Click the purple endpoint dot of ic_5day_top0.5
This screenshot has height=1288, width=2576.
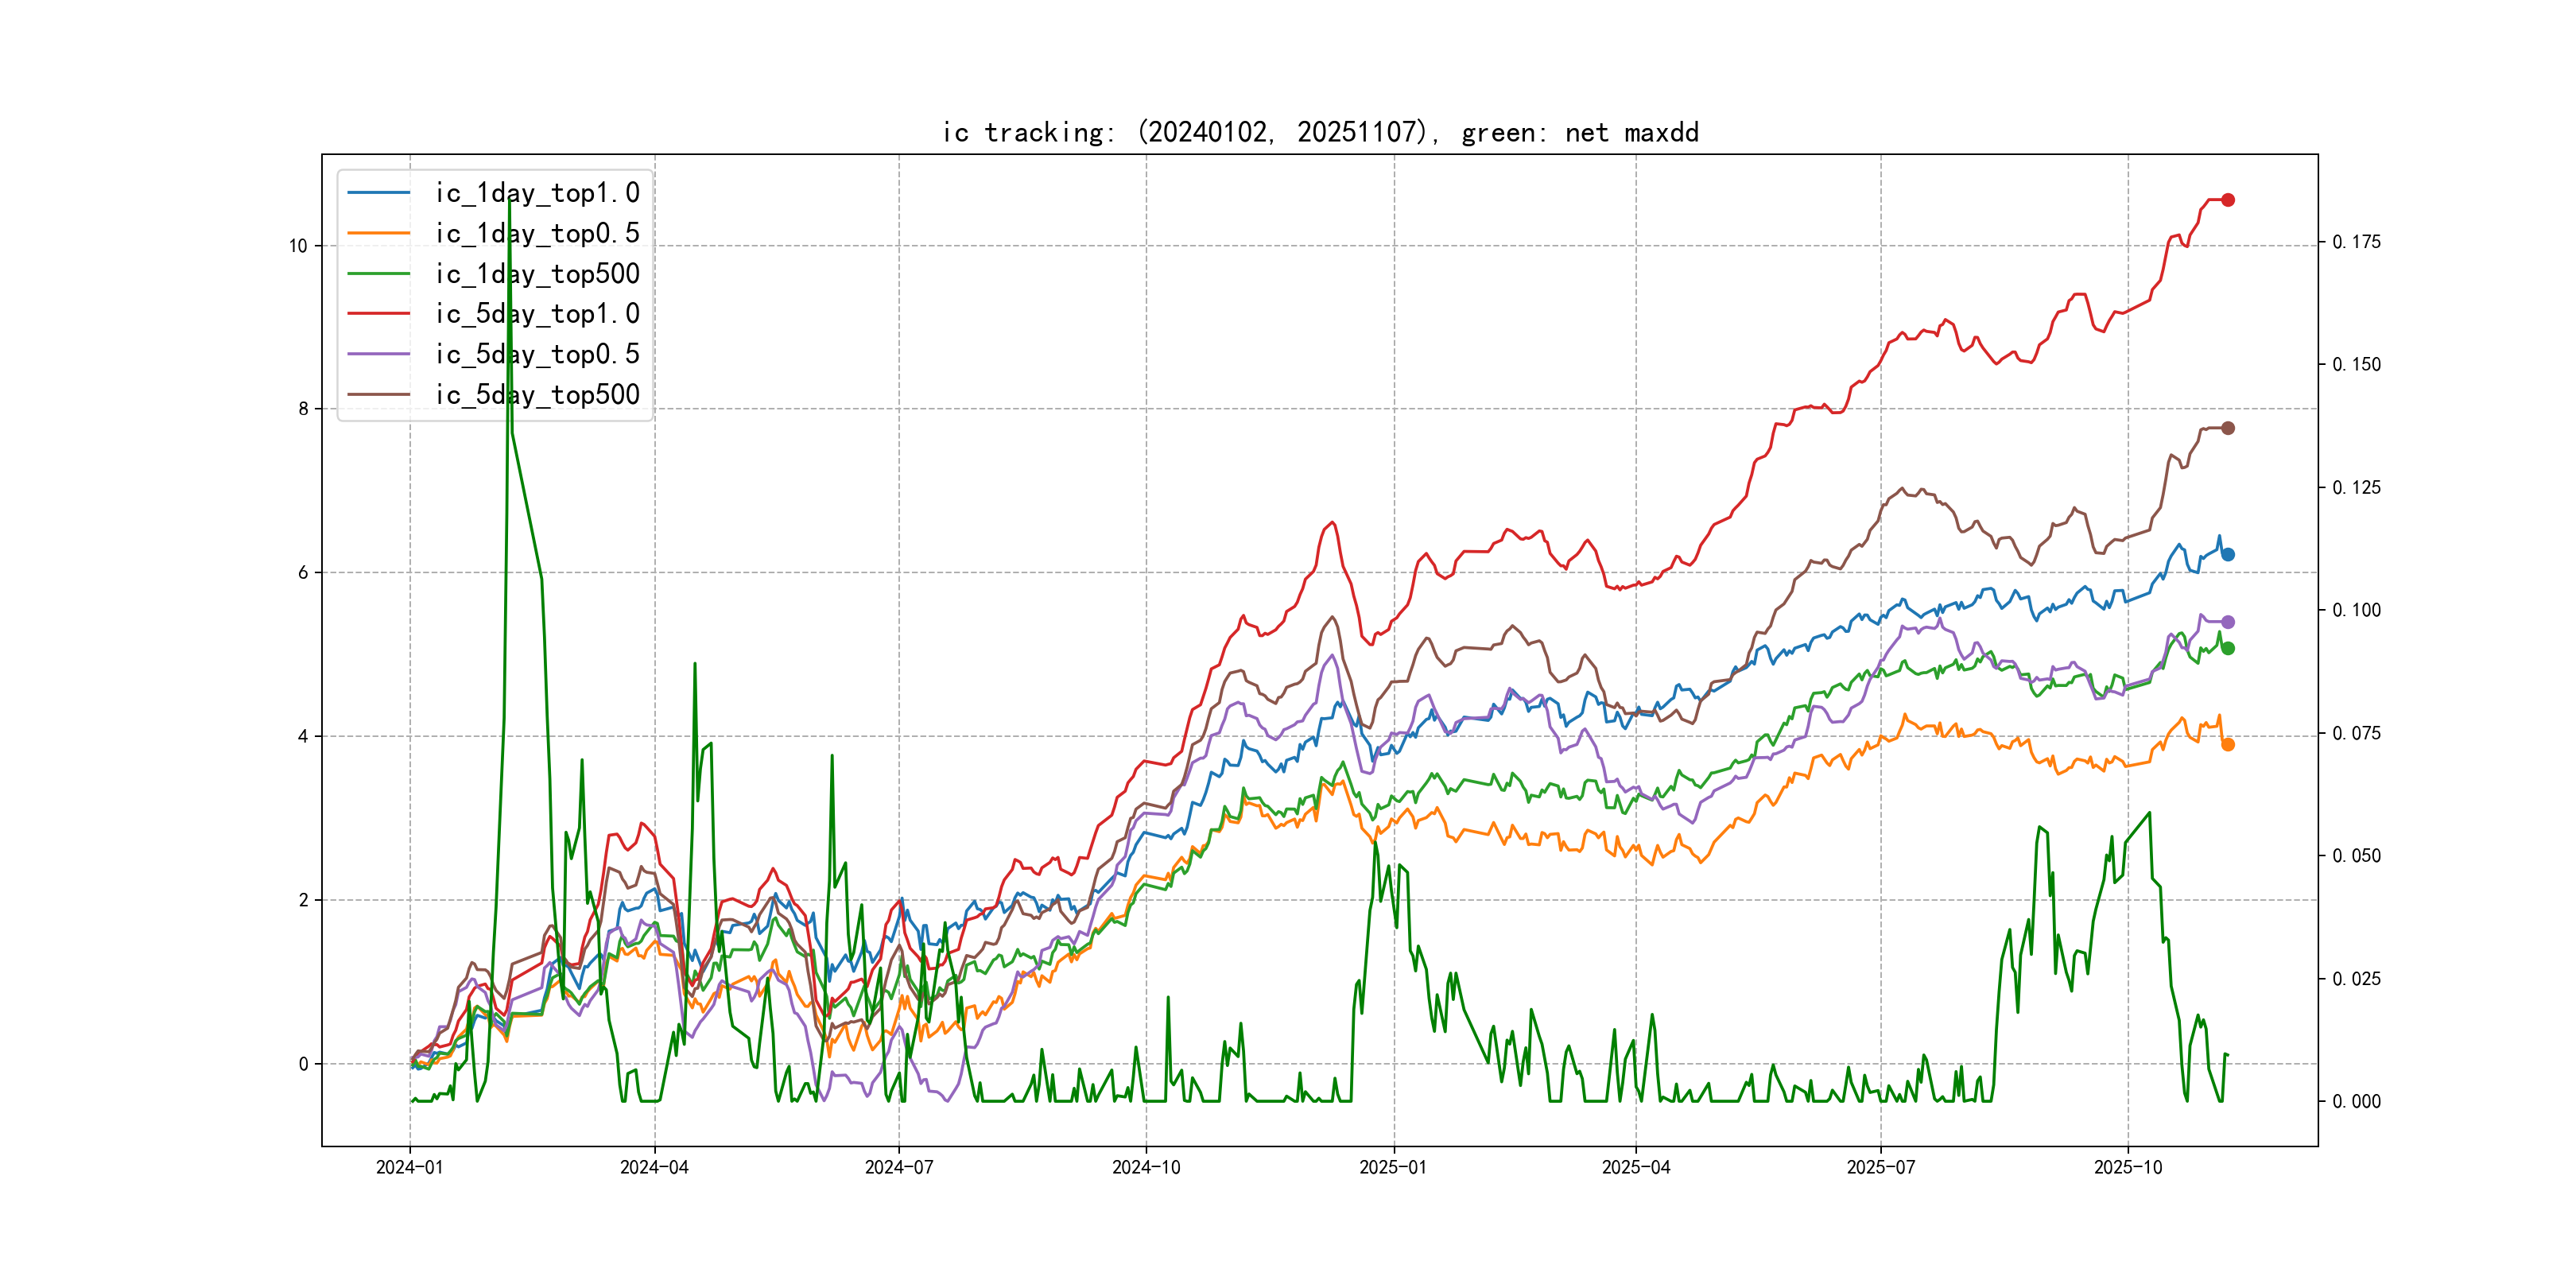2227,622
